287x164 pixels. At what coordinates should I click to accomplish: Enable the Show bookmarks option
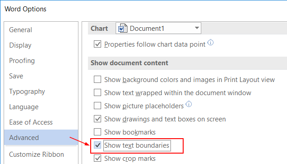pyautogui.click(x=97, y=132)
